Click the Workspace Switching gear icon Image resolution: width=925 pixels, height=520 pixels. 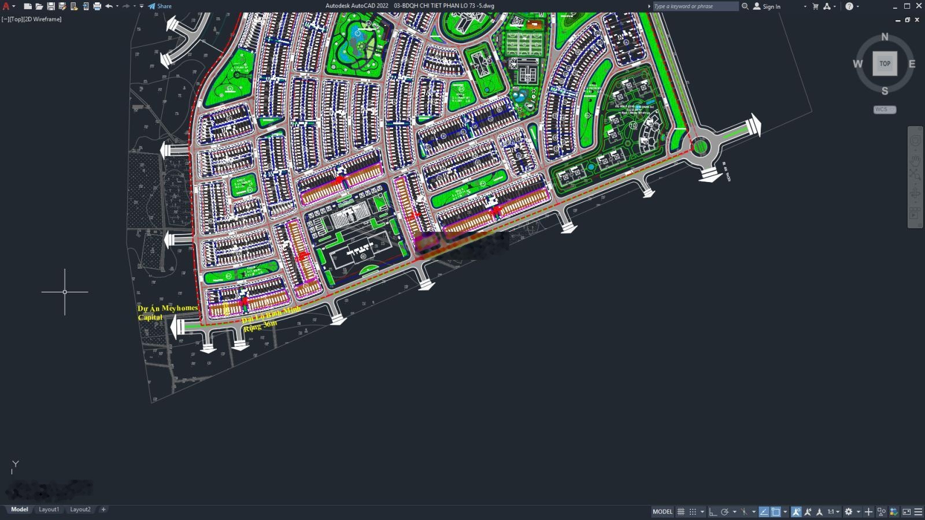(x=848, y=512)
